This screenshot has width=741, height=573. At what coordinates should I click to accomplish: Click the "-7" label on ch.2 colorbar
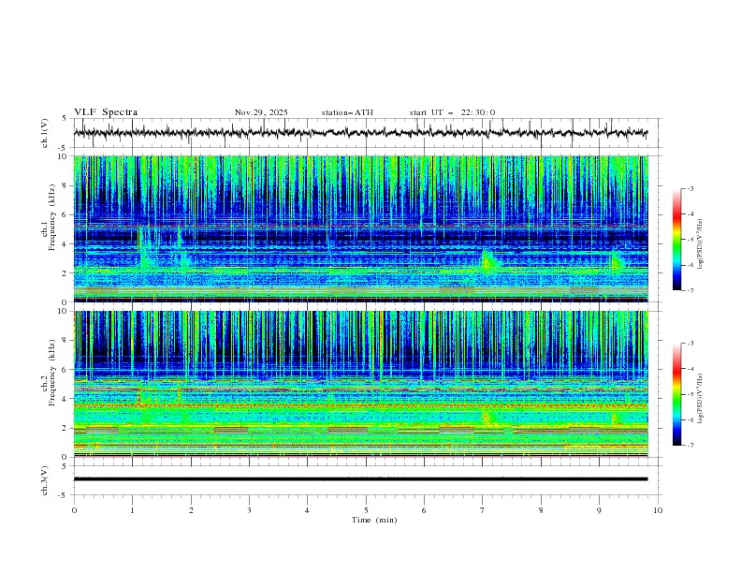(x=690, y=445)
